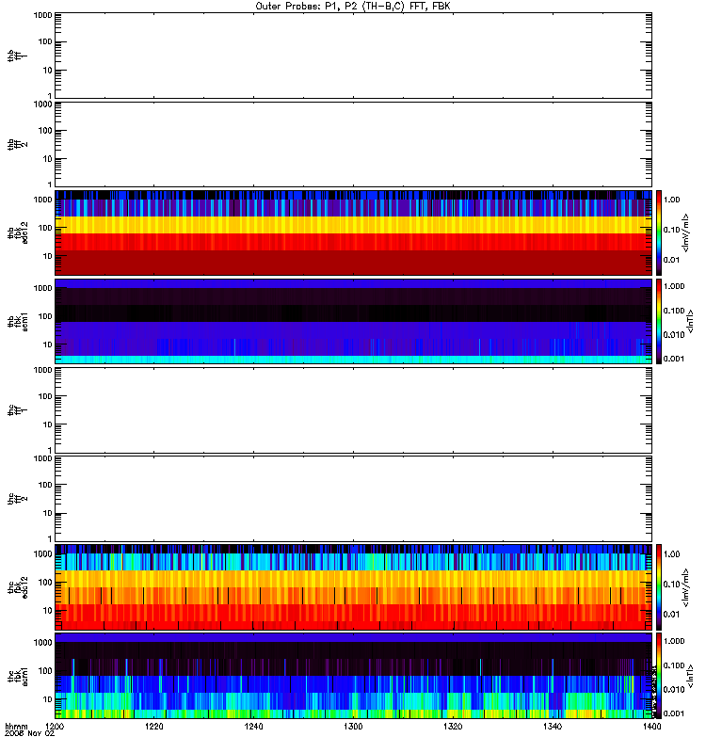Click the empty thb ff 2 panel
706x753 pixels.
coord(353,144)
